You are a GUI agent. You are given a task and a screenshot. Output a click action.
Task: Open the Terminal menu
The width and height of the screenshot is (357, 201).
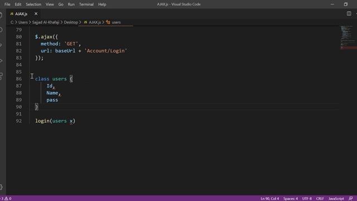tap(86, 4)
